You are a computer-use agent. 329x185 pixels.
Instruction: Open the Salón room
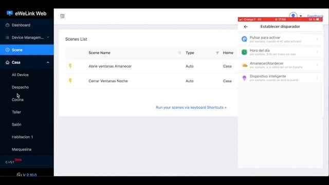click(x=16, y=124)
